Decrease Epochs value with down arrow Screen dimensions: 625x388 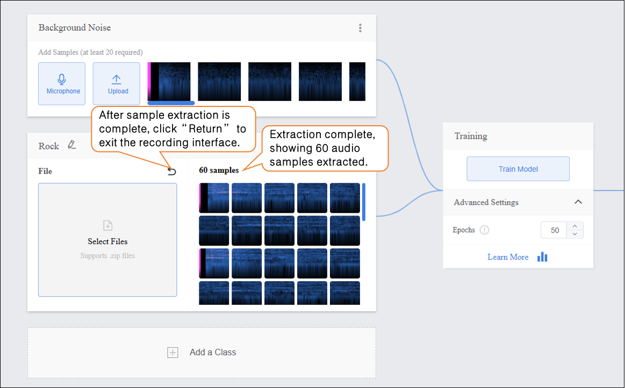coord(575,234)
